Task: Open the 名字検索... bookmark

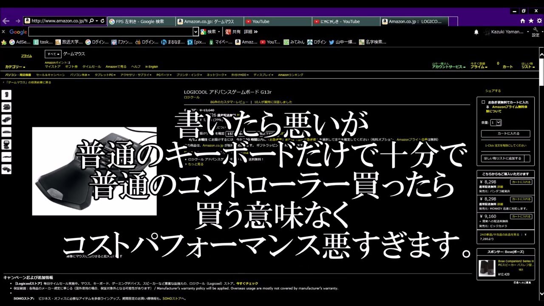Action: [x=373, y=42]
